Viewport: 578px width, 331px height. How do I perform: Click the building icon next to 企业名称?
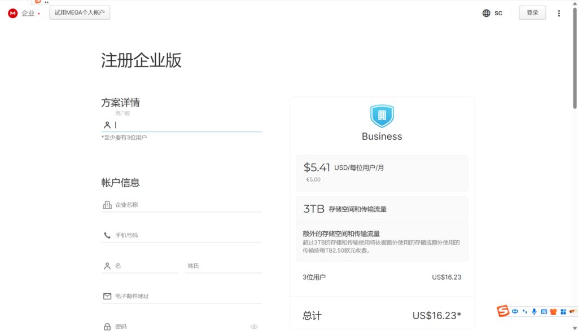(107, 204)
